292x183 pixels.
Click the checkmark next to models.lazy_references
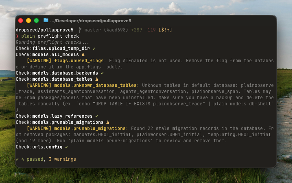pyautogui.click(x=97, y=116)
